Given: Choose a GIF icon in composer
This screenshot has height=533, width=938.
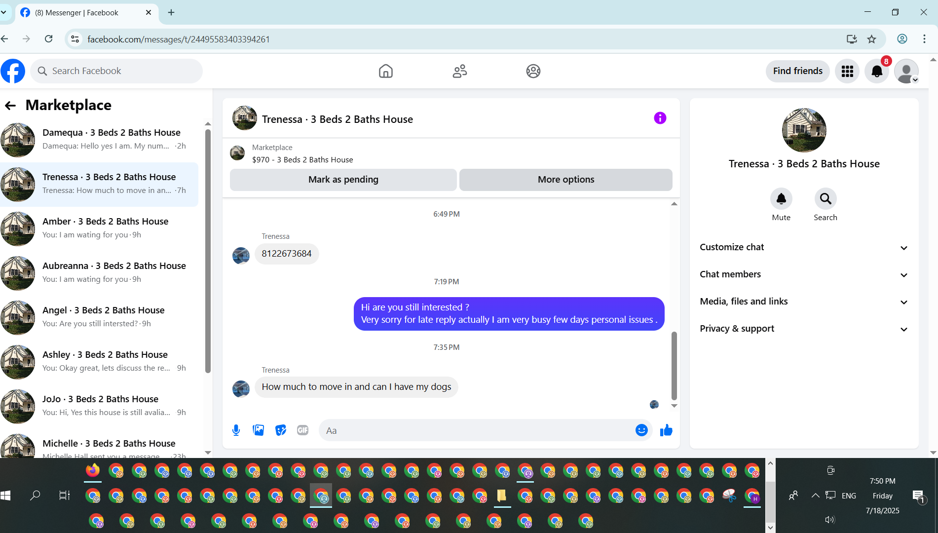Looking at the screenshot, I should (303, 430).
